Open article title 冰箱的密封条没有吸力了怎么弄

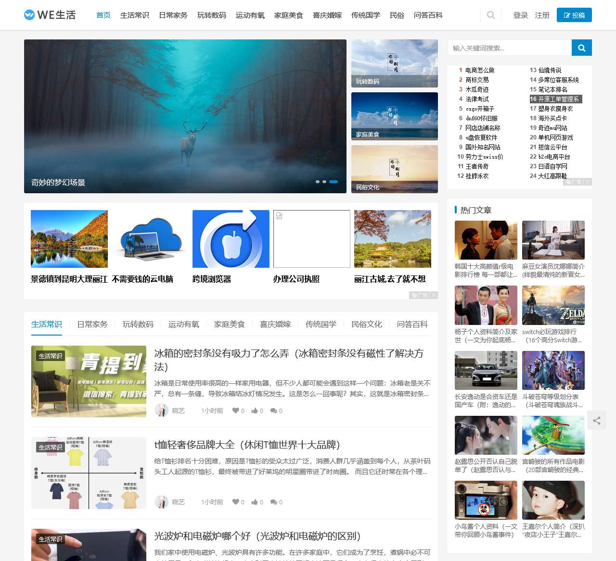pos(289,360)
